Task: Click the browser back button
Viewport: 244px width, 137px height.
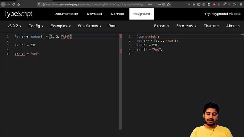Action: 3,5
